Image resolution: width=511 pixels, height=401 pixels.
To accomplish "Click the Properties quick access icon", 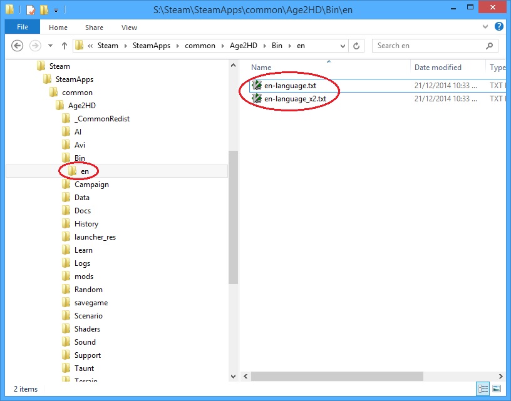I will click(x=30, y=10).
